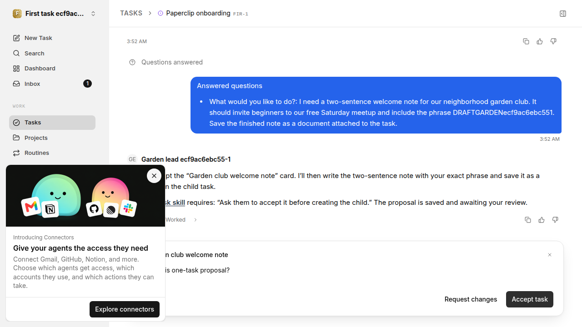Click the GitHub icon in promo banner
The image size is (582, 327).
coord(94,209)
